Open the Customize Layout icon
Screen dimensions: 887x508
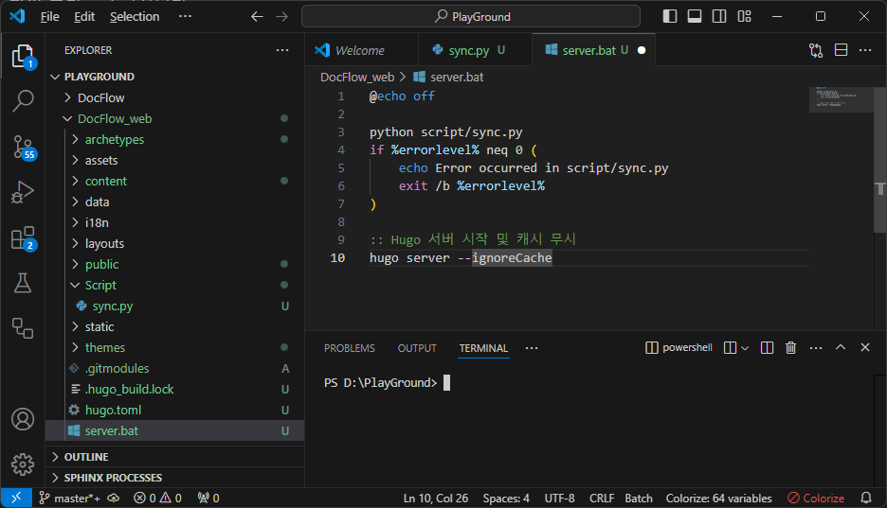pyautogui.click(x=745, y=16)
